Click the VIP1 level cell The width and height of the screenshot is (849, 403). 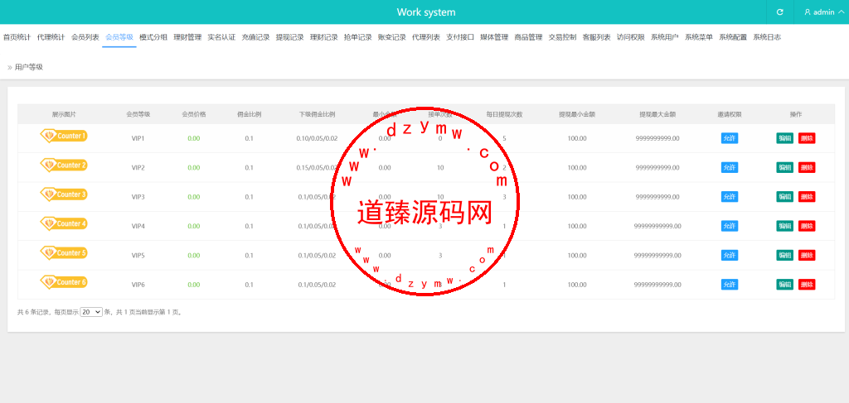tap(138, 138)
